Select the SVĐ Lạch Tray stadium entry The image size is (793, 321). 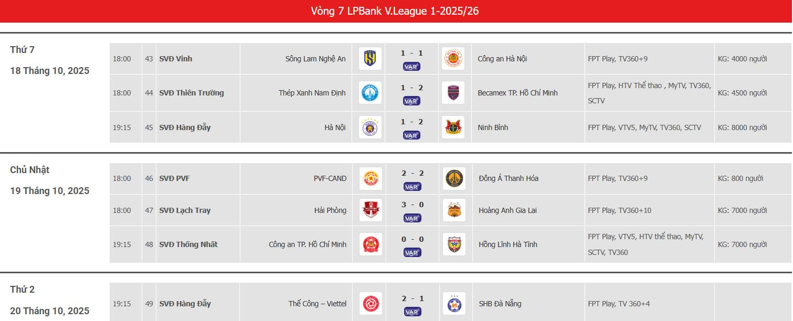[x=185, y=210]
